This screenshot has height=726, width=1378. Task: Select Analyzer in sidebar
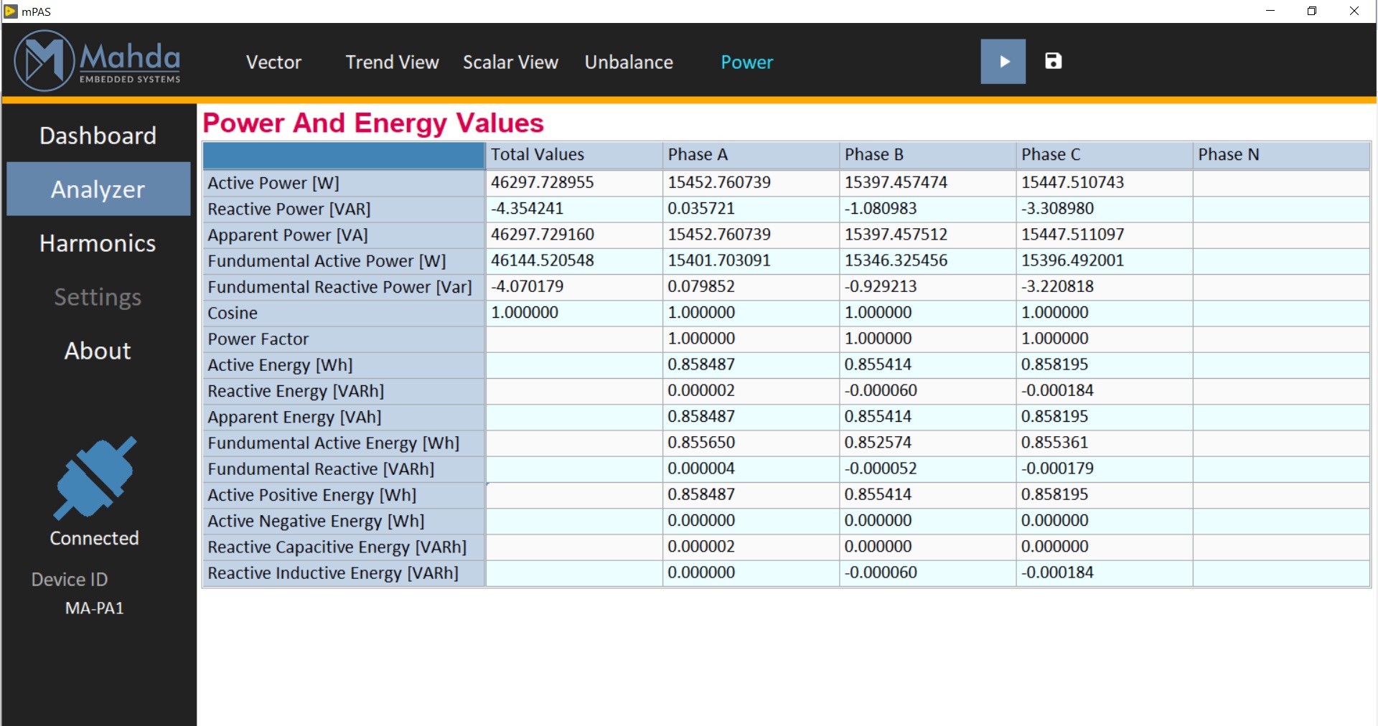[98, 189]
